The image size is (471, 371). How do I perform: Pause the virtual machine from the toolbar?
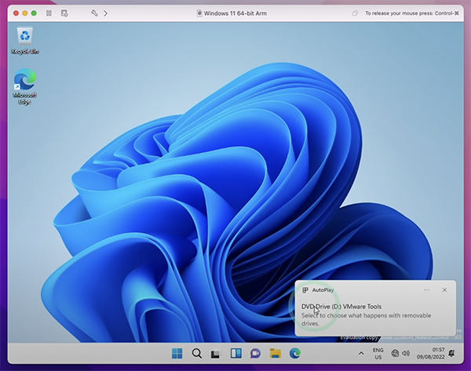49,13
